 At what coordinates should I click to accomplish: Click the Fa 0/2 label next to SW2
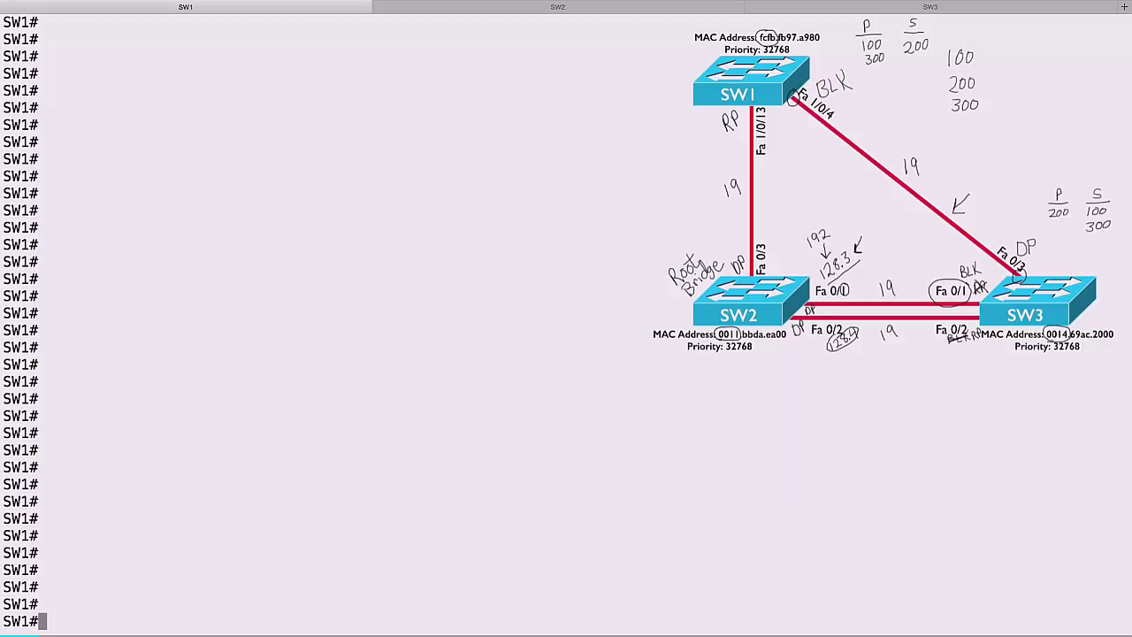827,330
